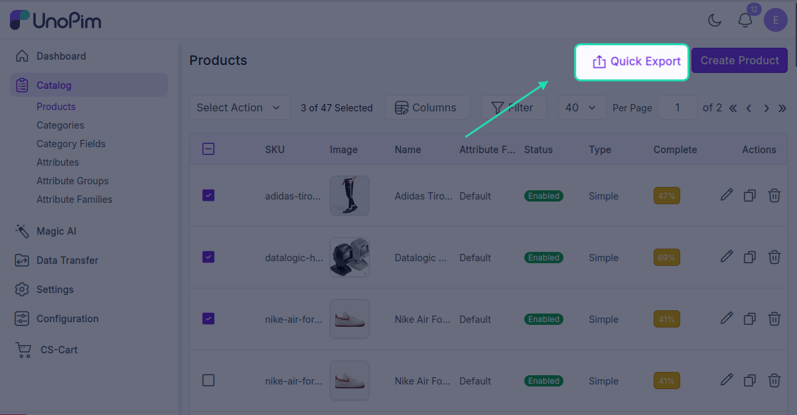Screen dimensions: 797x415
Task: Click the Status column header
Action: click(538, 150)
